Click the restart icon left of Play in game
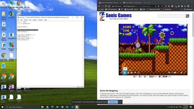 [121, 73]
